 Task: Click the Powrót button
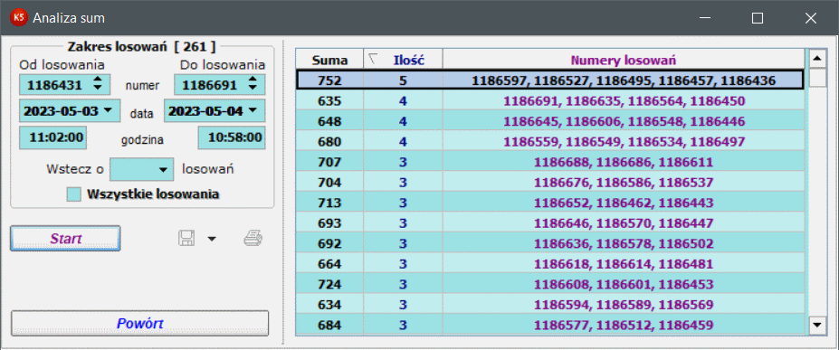139,323
